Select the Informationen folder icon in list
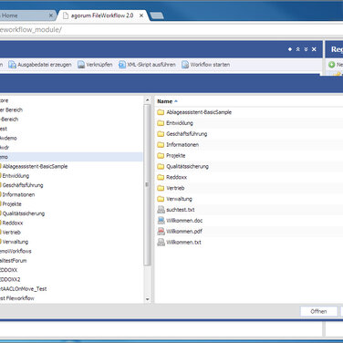The height and width of the screenshot is (343, 343). point(161,145)
